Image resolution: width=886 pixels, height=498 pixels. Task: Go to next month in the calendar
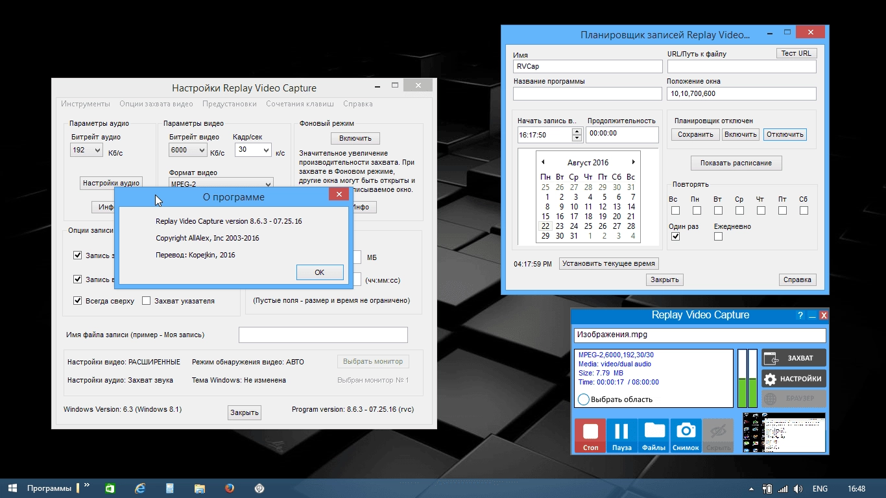tap(634, 162)
